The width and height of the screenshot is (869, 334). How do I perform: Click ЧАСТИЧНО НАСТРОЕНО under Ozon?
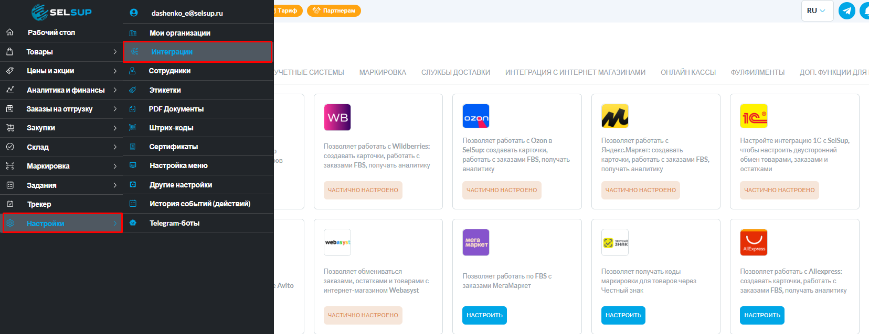502,190
